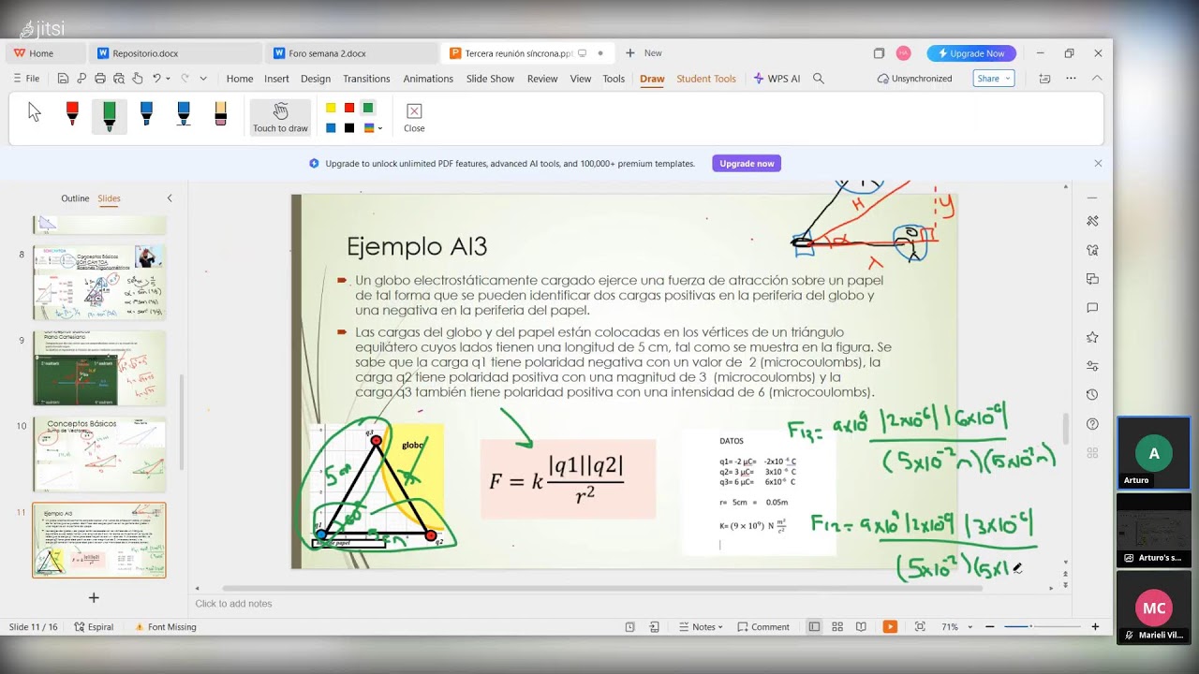This screenshot has height=674, width=1199.
Task: Open the Animations ribbon tab
Action: click(428, 79)
